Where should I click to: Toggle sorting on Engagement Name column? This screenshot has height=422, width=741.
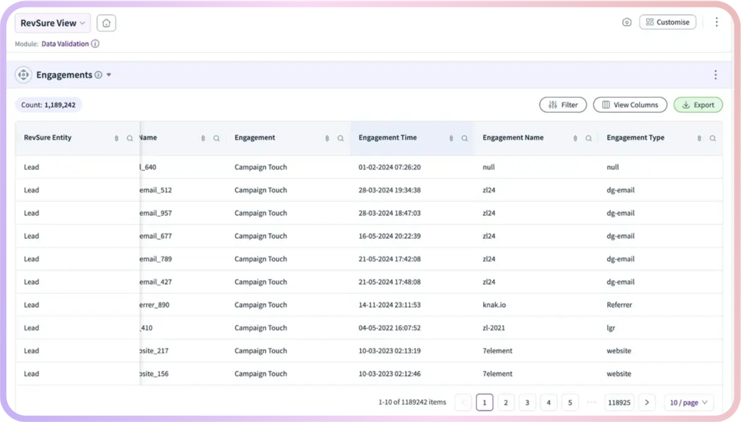coord(575,139)
